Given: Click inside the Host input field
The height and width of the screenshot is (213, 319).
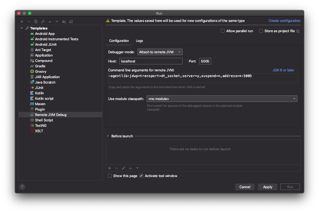Looking at the screenshot, I should [151, 61].
